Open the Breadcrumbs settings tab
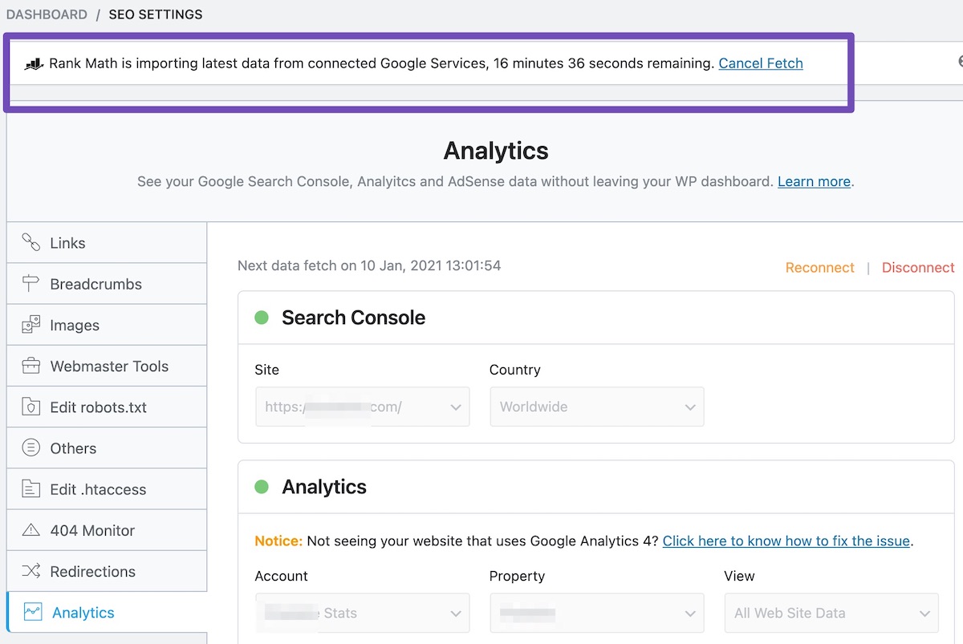Image resolution: width=963 pixels, height=644 pixels. 107,284
